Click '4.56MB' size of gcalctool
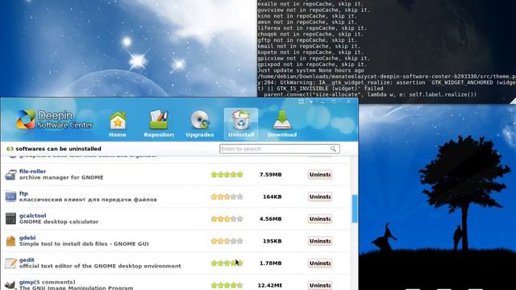 271,219
